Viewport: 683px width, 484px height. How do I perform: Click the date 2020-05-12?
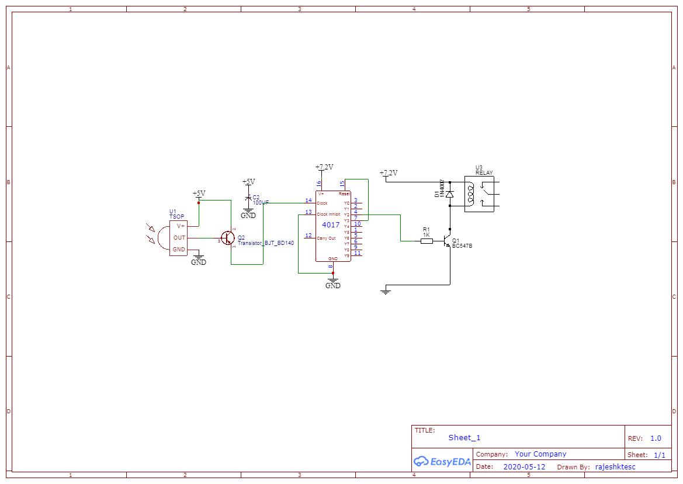524,467
